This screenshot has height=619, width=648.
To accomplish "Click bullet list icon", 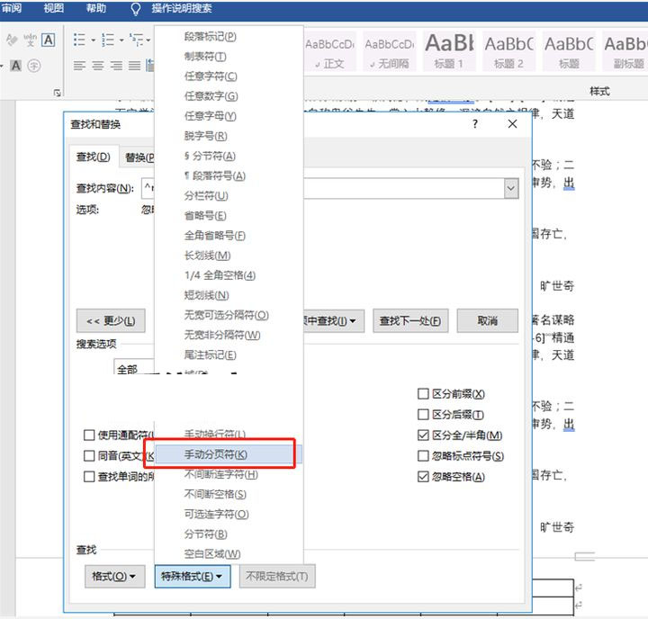I will (x=79, y=40).
